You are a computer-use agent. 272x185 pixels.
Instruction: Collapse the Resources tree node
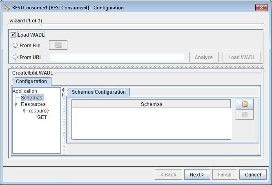point(16,104)
